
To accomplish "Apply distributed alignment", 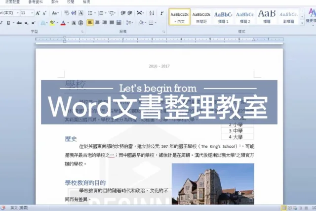I will coord(119,23).
